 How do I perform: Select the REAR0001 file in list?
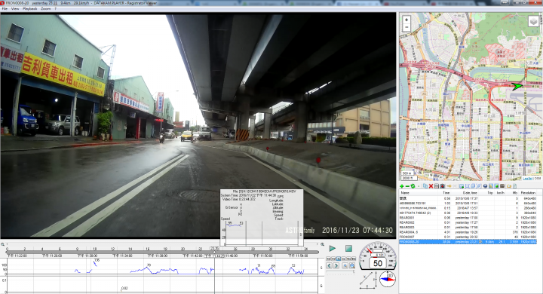point(468,218)
